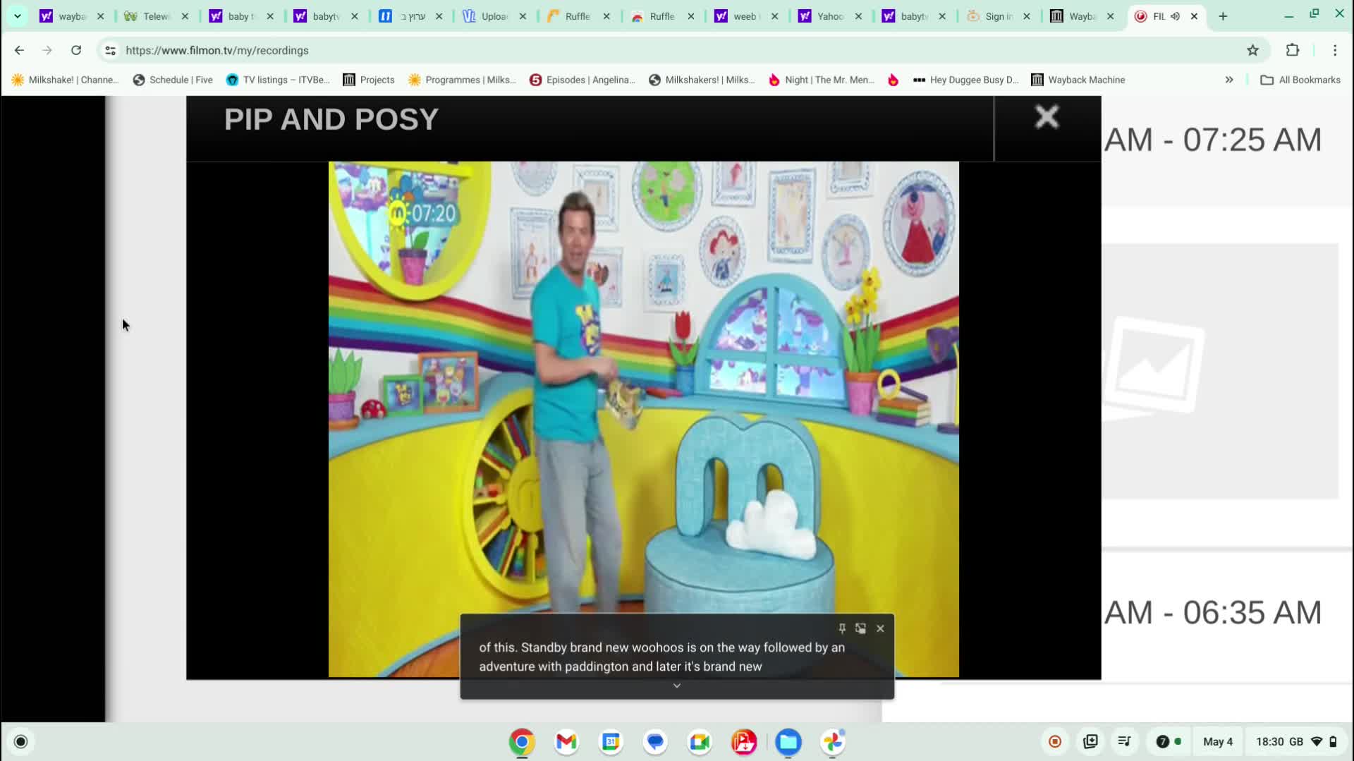The width and height of the screenshot is (1354, 761).
Task: Close the live caption popup
Action: 880,628
